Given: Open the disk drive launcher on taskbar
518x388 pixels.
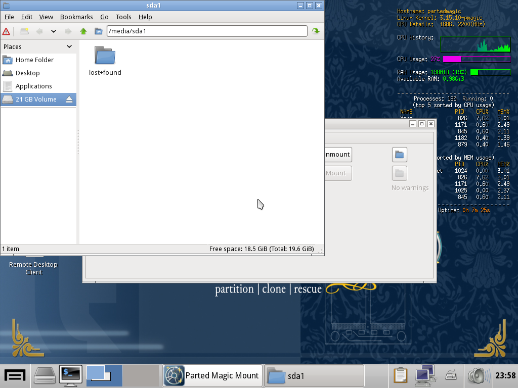Looking at the screenshot, I should pyautogui.click(x=45, y=376).
